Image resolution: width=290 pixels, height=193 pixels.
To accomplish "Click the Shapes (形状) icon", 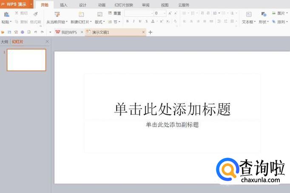I will coord(264,14).
